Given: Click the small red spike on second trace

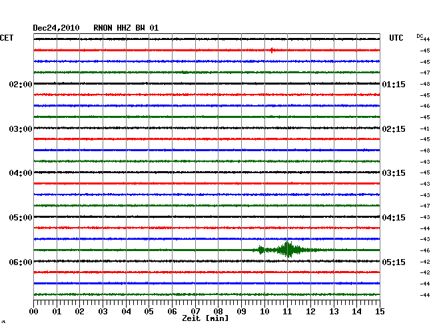Looking at the screenshot, I should pyautogui.click(x=272, y=50).
